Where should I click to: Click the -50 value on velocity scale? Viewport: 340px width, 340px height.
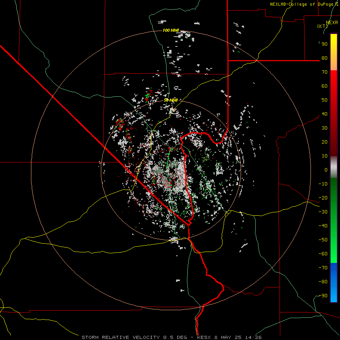[323, 240]
